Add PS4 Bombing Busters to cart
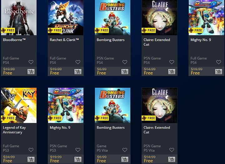This screenshot has width=225, height=164. [125, 71]
